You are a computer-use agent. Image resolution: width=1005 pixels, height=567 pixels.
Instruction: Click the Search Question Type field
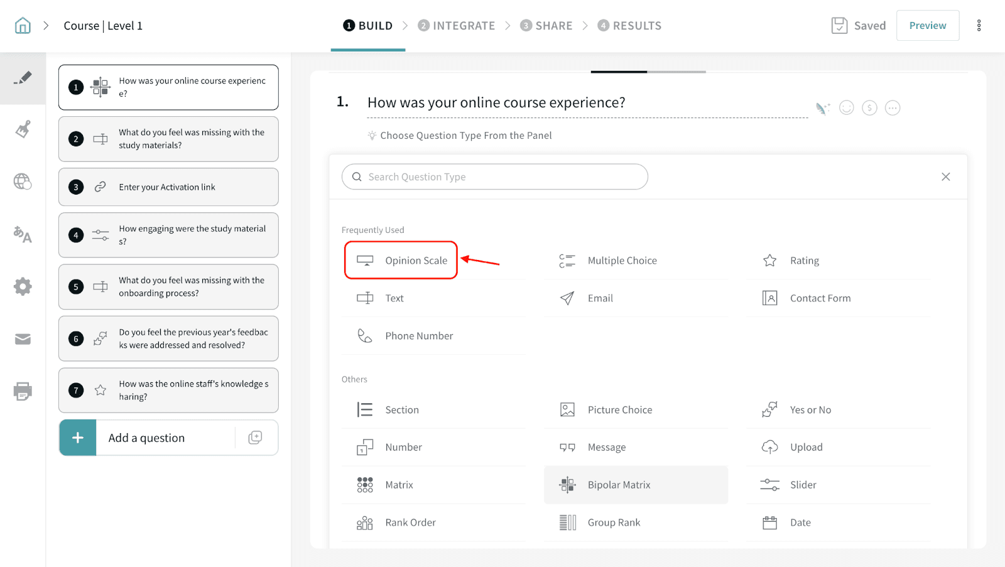494,177
